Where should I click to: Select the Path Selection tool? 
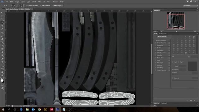click(2, 65)
